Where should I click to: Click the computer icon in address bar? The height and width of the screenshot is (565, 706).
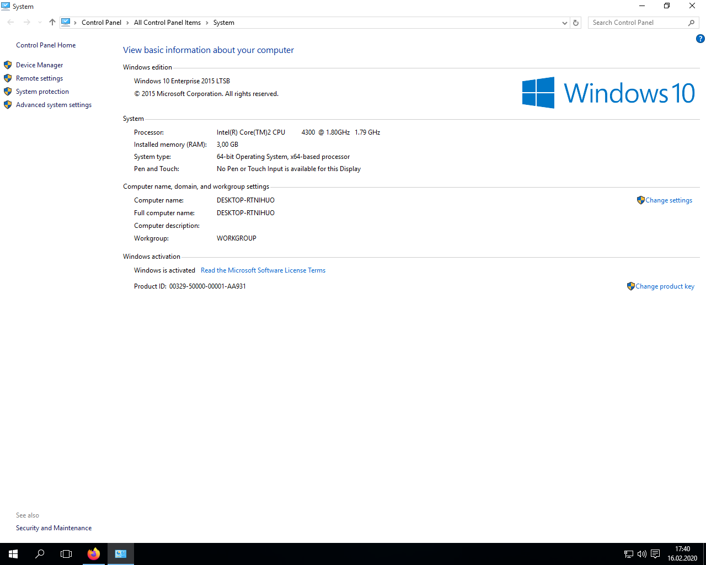pos(66,23)
